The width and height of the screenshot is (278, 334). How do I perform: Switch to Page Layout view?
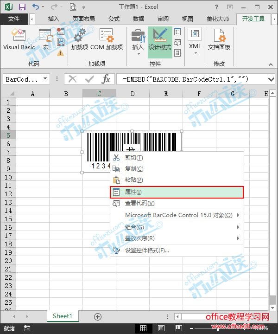tap(161, 328)
